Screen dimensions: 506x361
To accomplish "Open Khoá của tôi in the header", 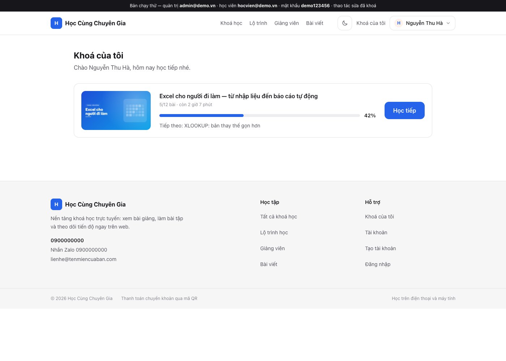I will [371, 23].
